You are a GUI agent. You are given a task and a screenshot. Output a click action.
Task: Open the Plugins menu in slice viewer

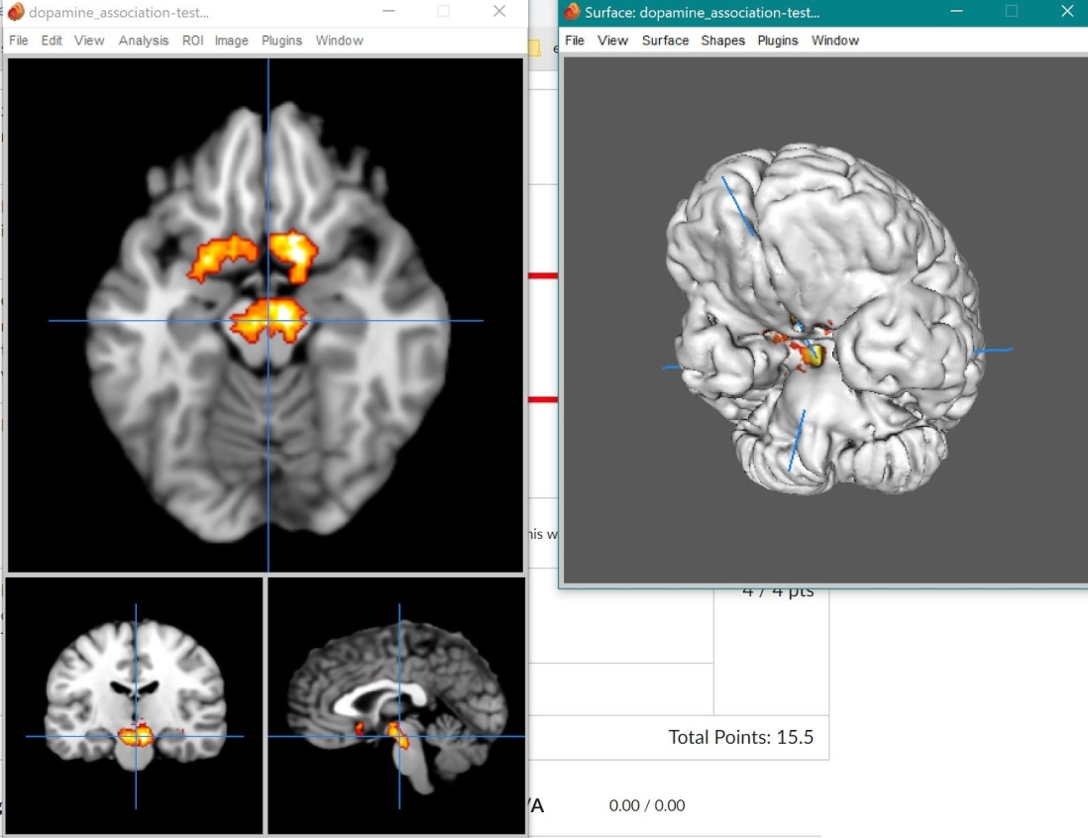pyautogui.click(x=281, y=41)
